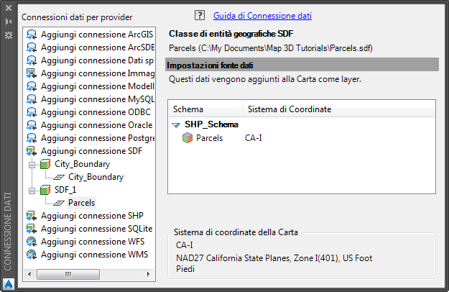Click horizontal scrollbar right arrow
449x292 pixels.
pos(152,274)
